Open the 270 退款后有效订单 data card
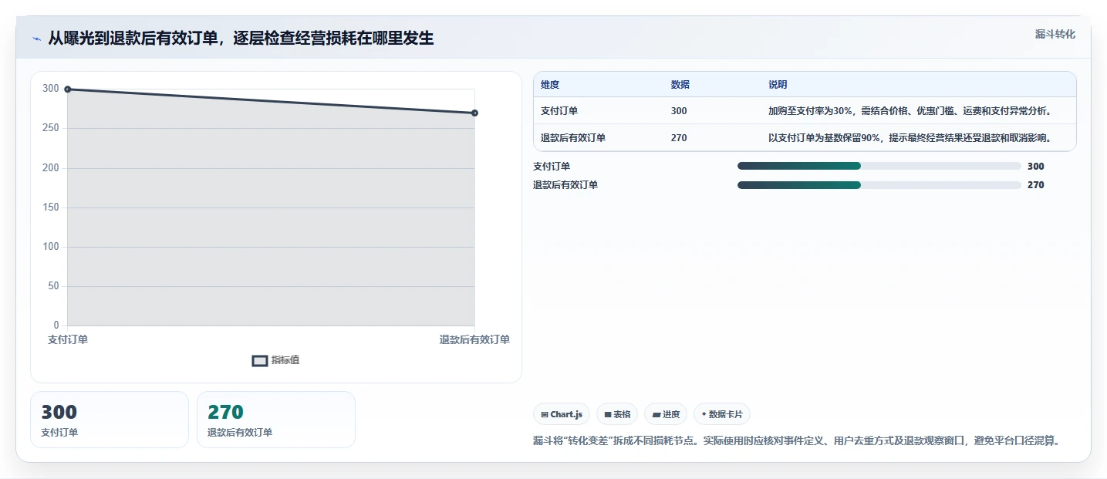Viewport: 1107px width, 479px height. click(276, 420)
